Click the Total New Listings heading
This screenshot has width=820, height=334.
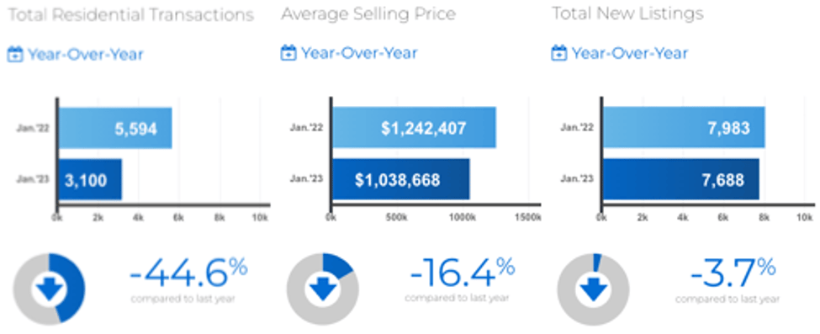pyautogui.click(x=628, y=13)
